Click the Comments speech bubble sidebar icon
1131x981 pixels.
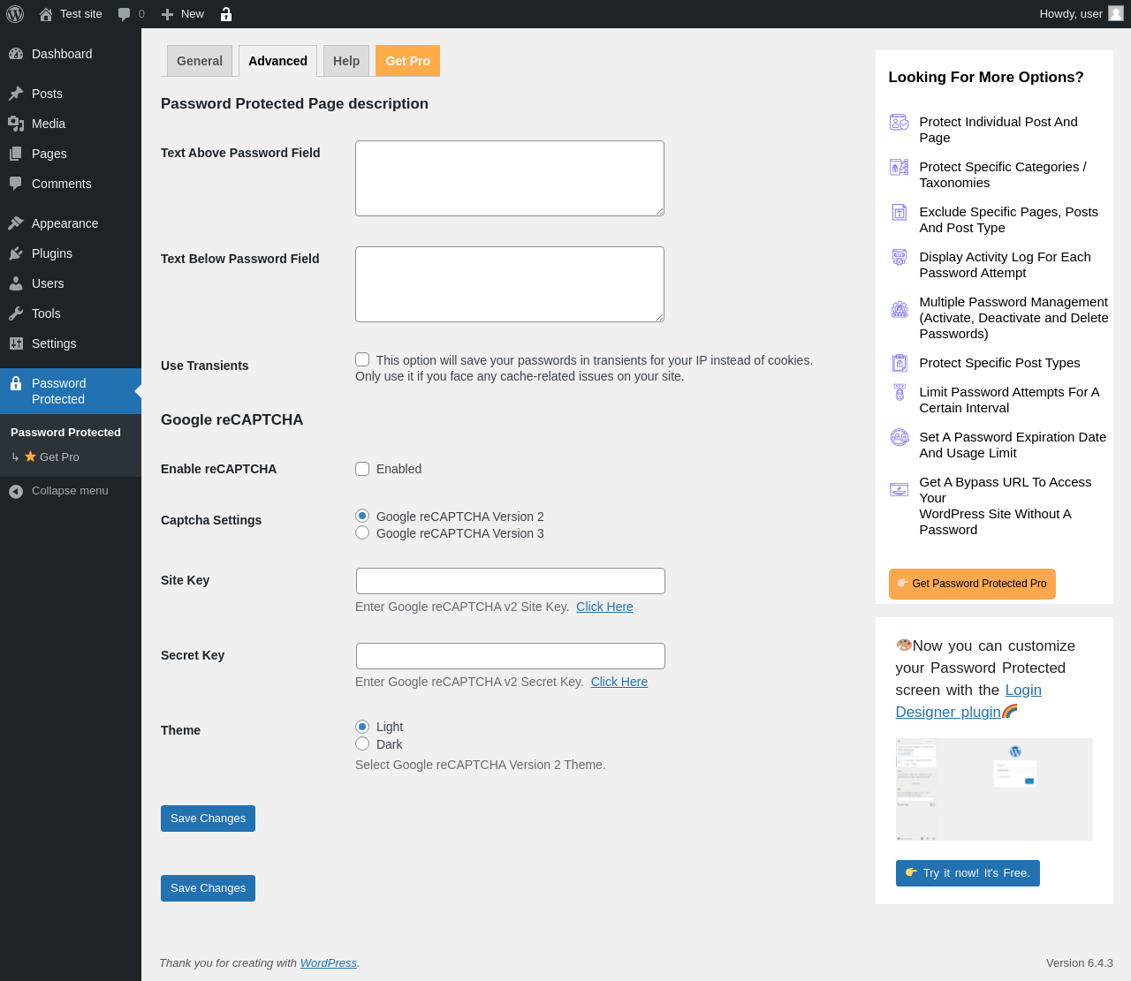[16, 184]
